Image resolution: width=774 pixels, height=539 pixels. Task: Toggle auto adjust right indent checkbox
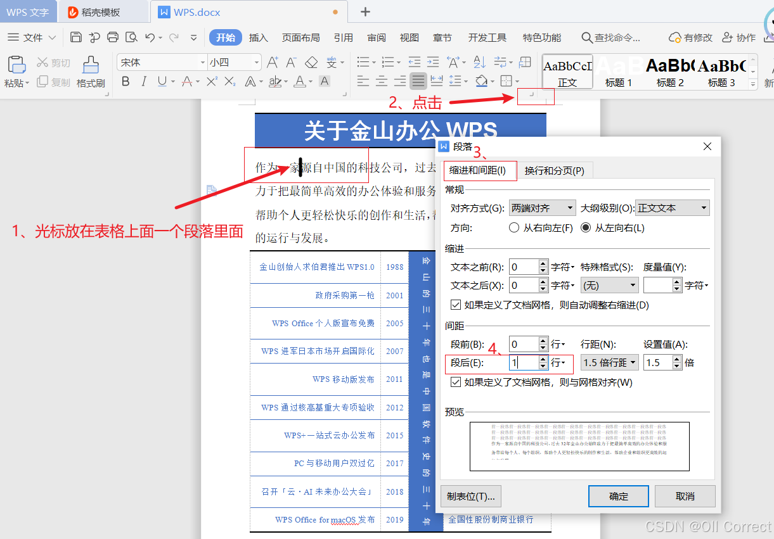(x=456, y=305)
